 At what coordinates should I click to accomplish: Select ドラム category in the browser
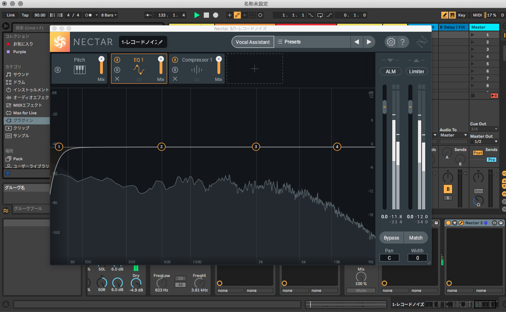(19, 82)
